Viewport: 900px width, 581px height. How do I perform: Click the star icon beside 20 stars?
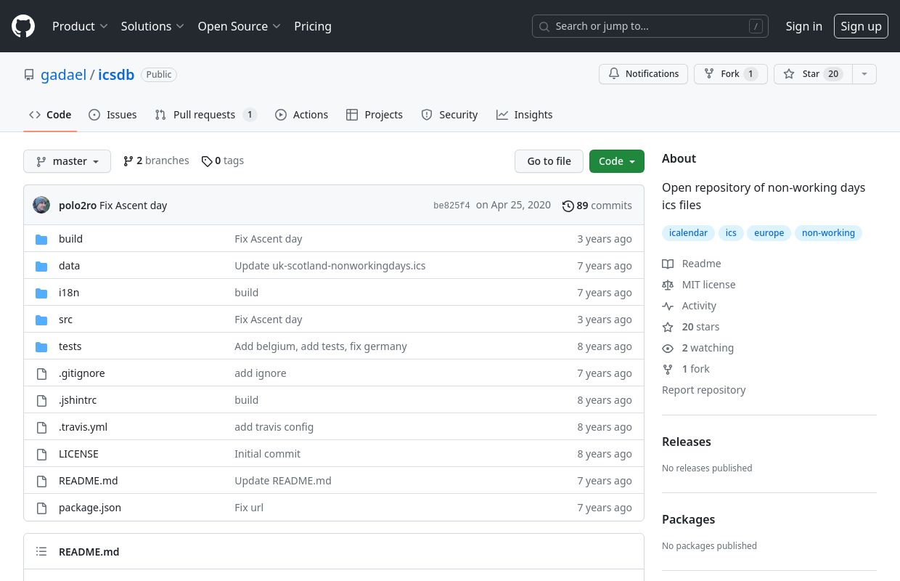[668, 327]
